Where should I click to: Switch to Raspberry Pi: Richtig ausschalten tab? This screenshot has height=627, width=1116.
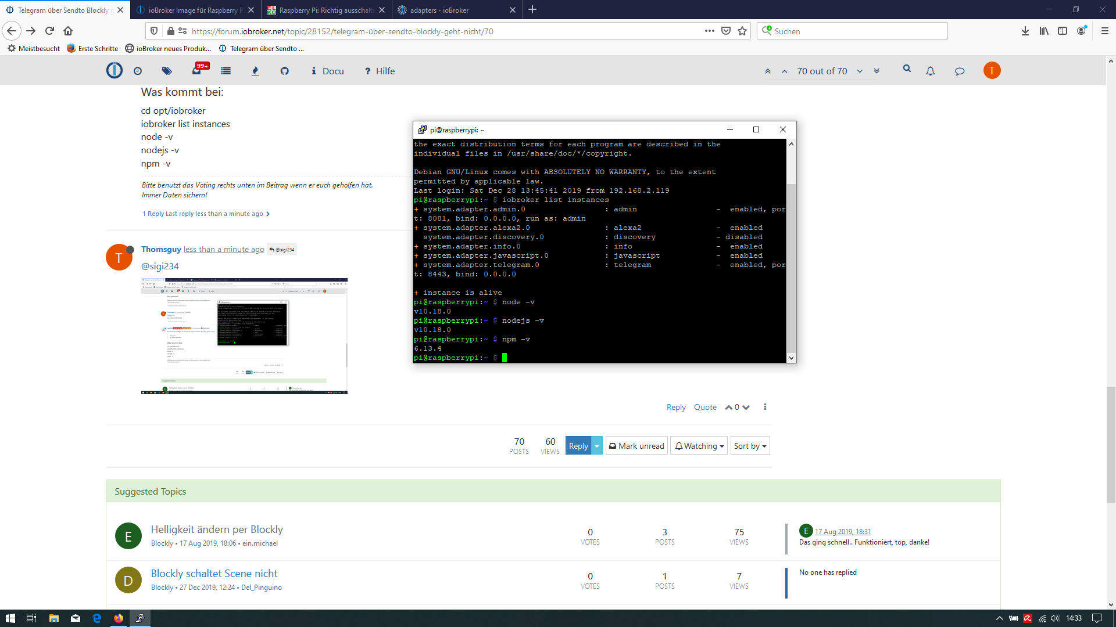326,10
